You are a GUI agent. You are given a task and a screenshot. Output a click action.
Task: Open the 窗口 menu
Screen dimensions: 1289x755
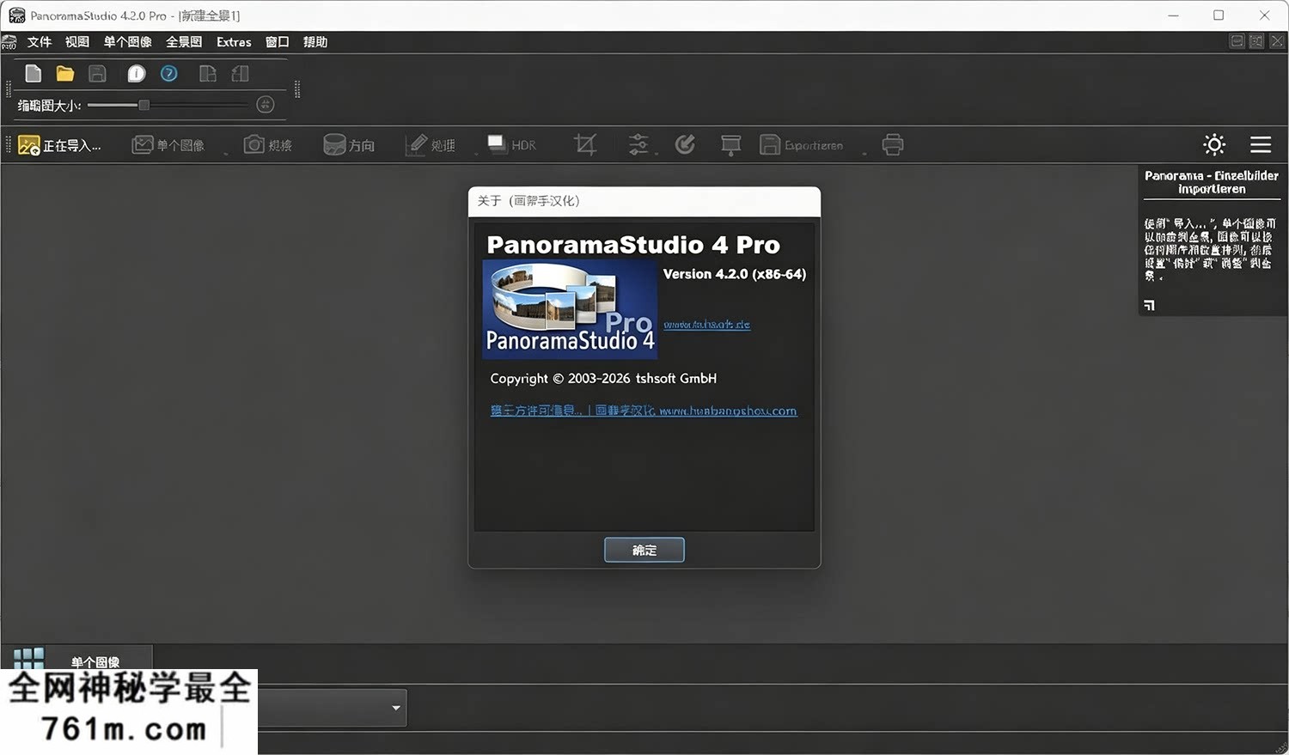tap(278, 42)
